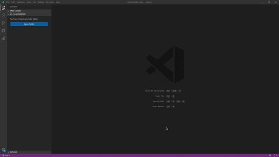Open the notifications bell in status bar
The image size is (279, 157).
pyautogui.click(x=275, y=155)
